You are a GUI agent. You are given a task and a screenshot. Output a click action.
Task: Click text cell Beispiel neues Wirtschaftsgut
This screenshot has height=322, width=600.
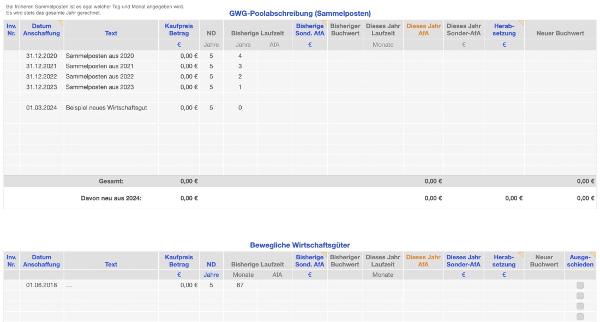pos(106,108)
